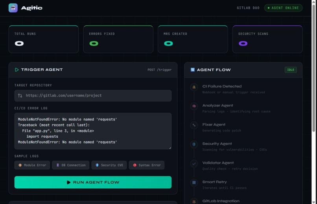Image resolution: width=317 pixels, height=204 pixels.
Task: Click the scrollbar up arrow
Action: coord(314,2)
